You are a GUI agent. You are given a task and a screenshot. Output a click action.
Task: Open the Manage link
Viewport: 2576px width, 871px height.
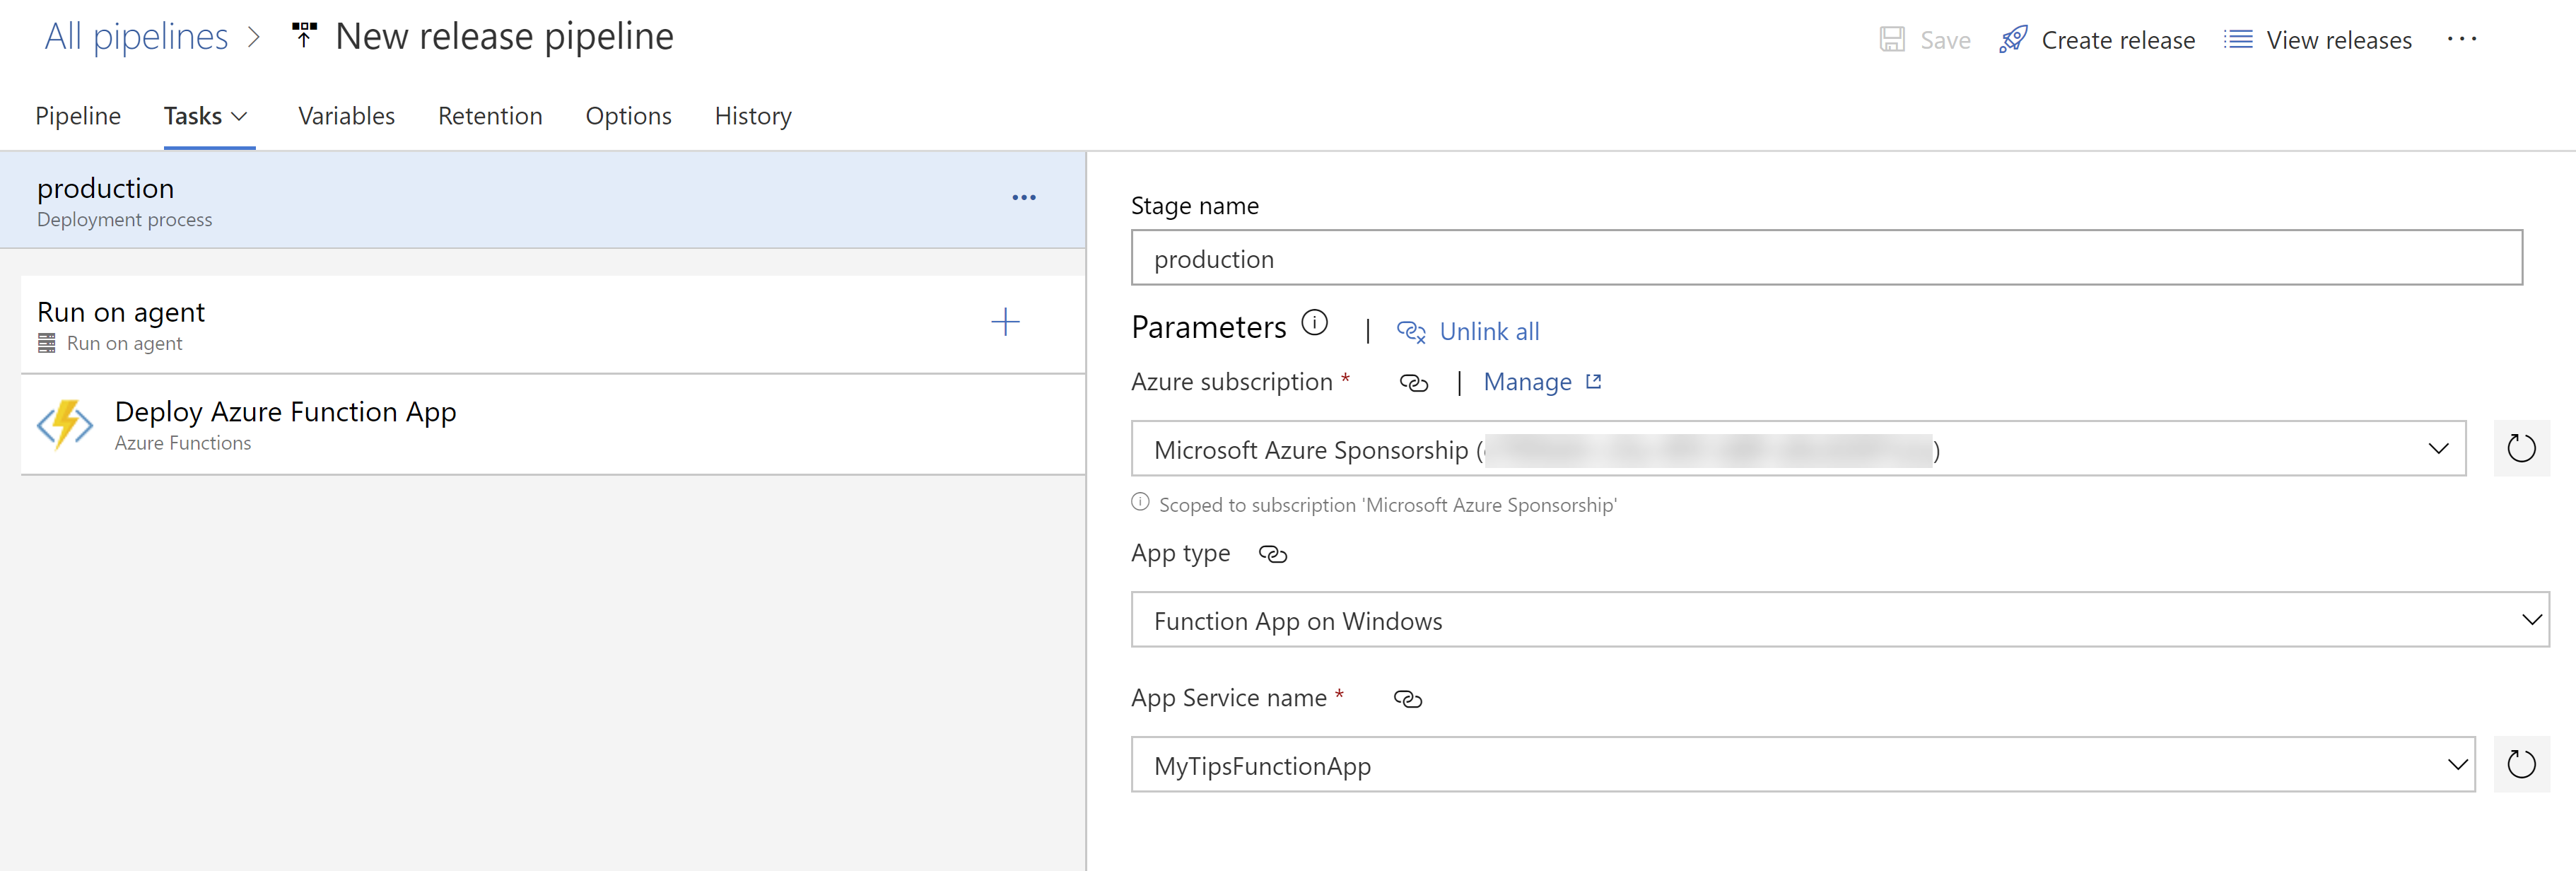1527,382
